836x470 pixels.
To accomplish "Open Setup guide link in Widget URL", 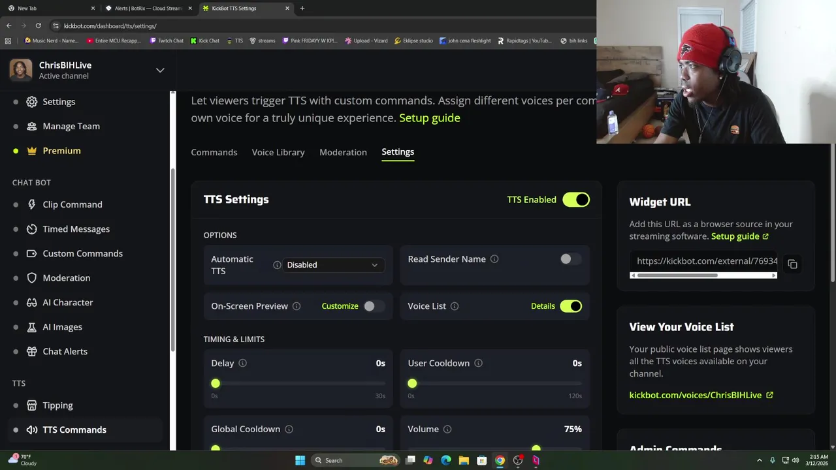I will 740,236.
